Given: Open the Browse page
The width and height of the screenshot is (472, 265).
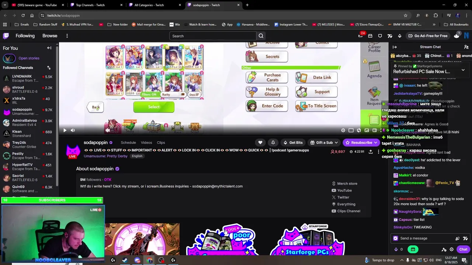Looking at the screenshot, I should pos(50,36).
